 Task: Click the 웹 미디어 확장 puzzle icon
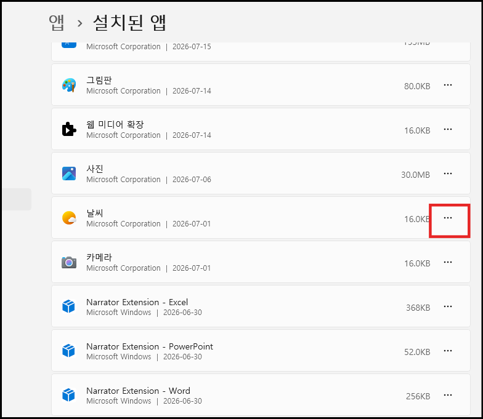point(69,129)
